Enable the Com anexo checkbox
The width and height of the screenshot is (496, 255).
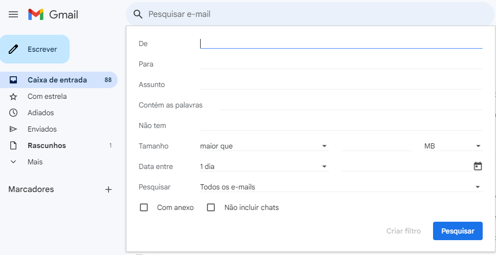pos(144,207)
